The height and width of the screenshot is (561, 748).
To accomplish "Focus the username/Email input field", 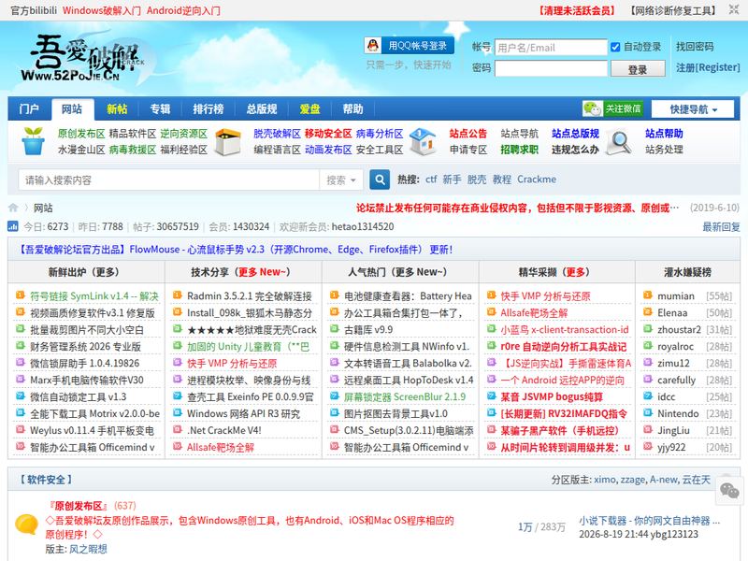I will click(x=551, y=48).
